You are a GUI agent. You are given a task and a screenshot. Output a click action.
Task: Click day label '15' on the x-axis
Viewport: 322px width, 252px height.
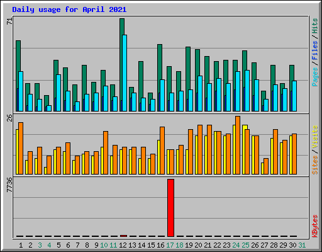tap(151, 245)
